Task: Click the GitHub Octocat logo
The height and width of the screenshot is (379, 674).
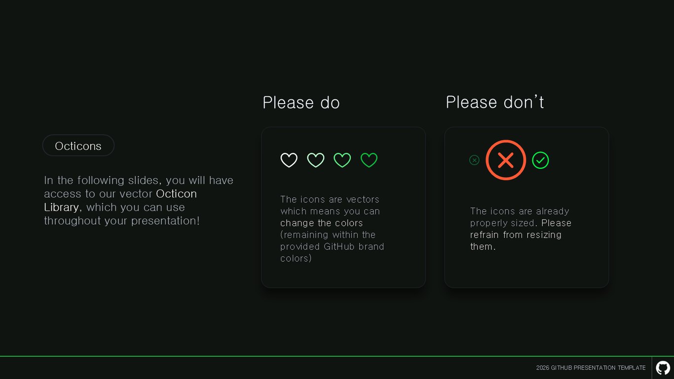Action: click(x=663, y=368)
